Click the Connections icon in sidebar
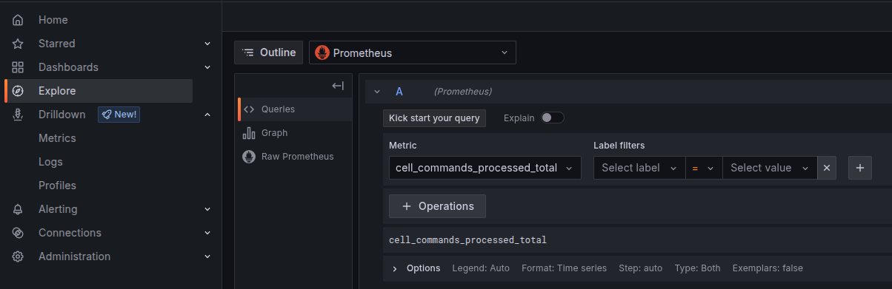This screenshot has height=289, width=892. [19, 233]
